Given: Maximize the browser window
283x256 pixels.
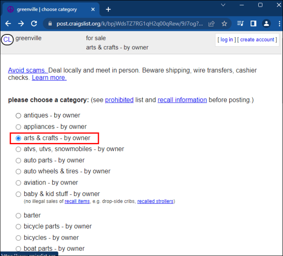Looking at the screenshot, I should [x=260, y=5].
